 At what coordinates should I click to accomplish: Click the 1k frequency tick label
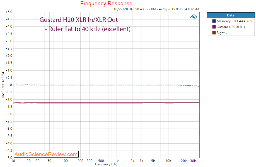tap(117, 161)
